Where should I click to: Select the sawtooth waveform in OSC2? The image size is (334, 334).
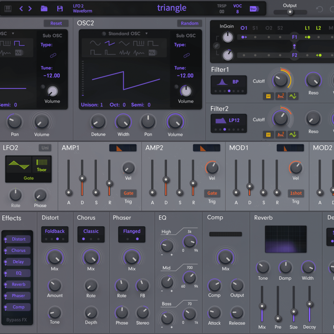pyautogui.click(x=109, y=43)
